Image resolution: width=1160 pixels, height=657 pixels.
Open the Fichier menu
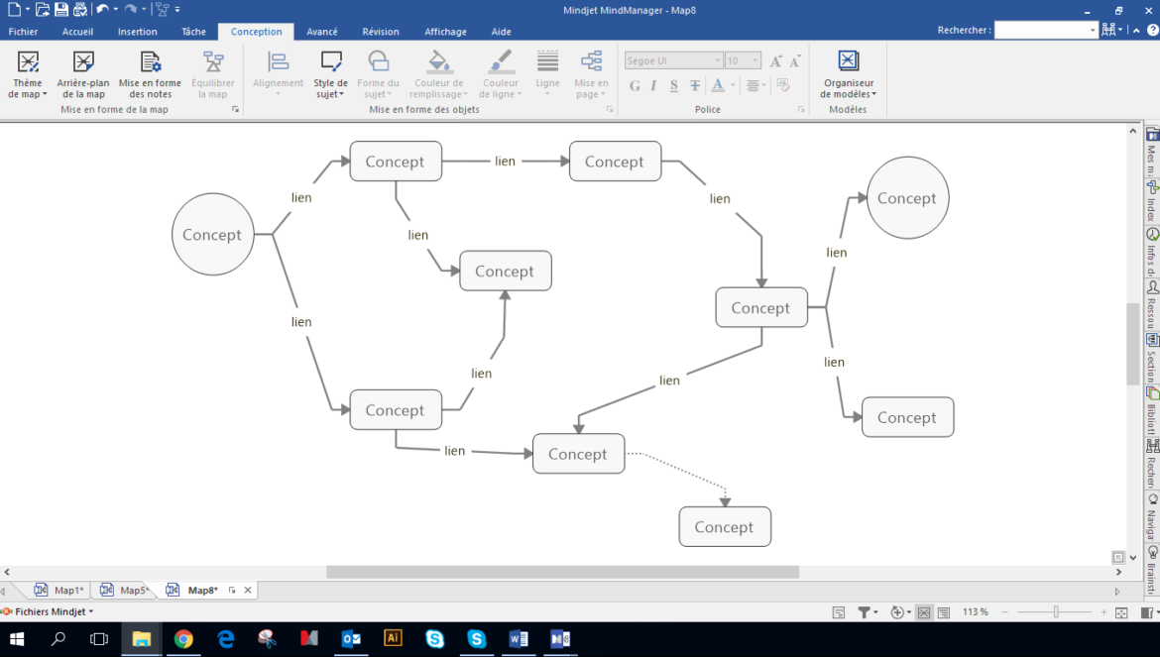click(23, 32)
